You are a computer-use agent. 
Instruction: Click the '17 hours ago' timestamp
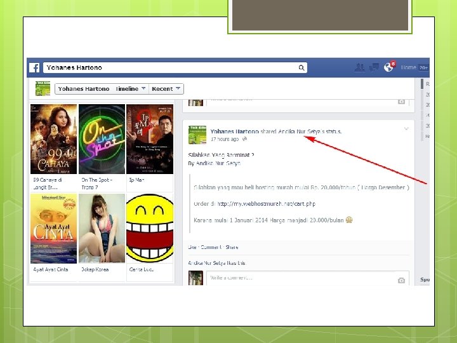tap(225, 139)
